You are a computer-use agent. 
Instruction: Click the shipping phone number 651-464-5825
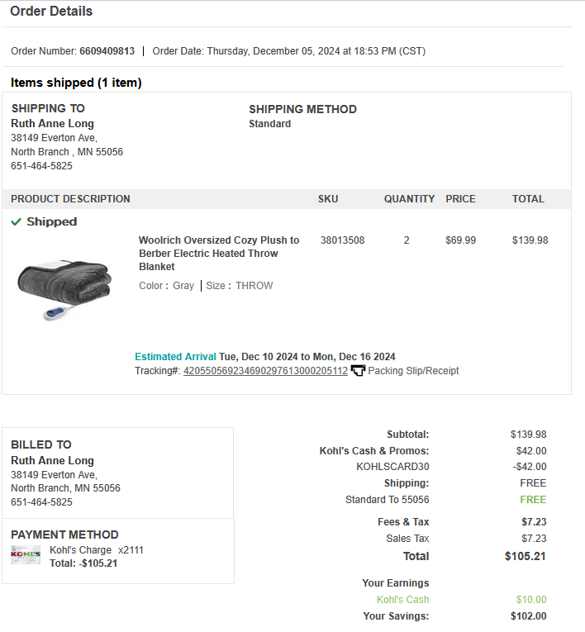[x=41, y=166]
